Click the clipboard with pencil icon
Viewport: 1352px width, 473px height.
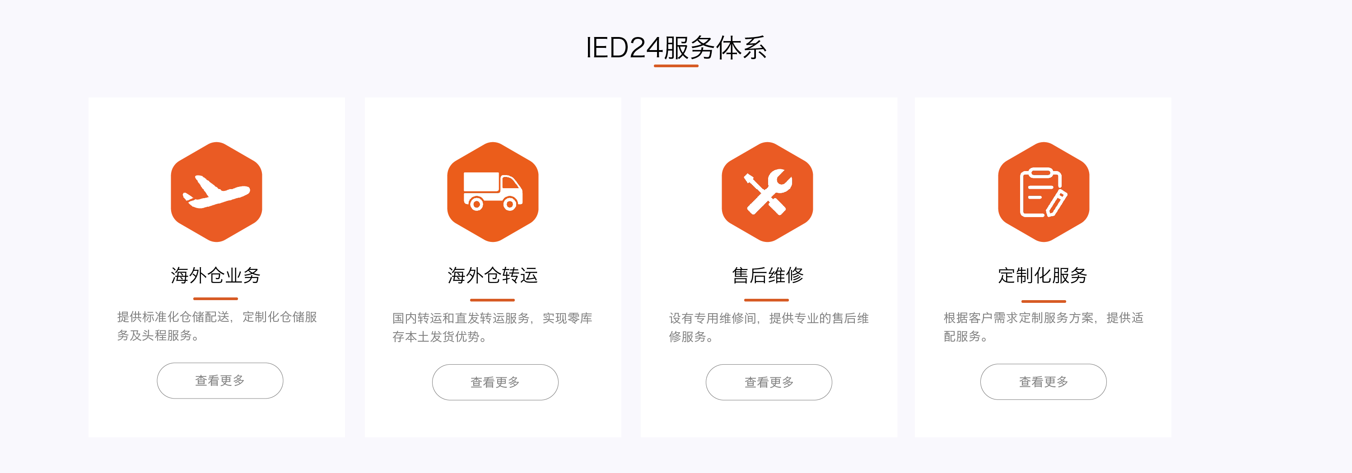pyautogui.click(x=1044, y=192)
